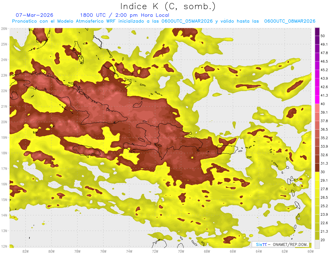Click the '20' color scale value

click(x=323, y=240)
